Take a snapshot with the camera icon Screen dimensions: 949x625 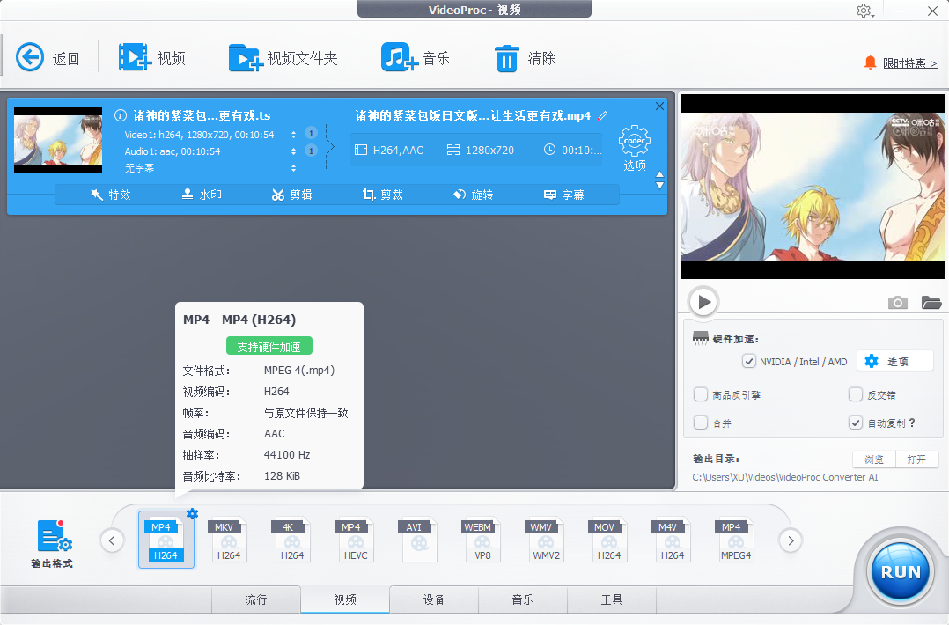(x=897, y=302)
